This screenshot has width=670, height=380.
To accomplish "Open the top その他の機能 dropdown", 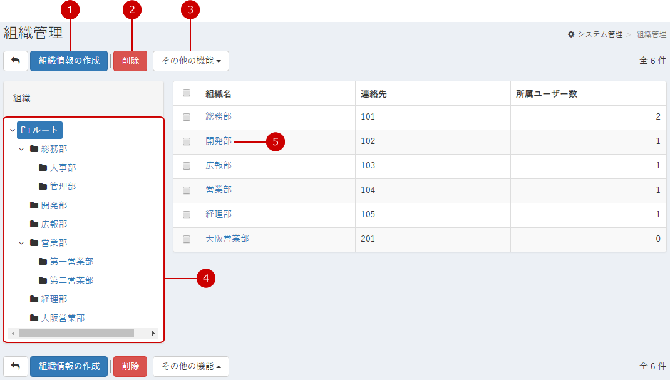I will tap(191, 61).
